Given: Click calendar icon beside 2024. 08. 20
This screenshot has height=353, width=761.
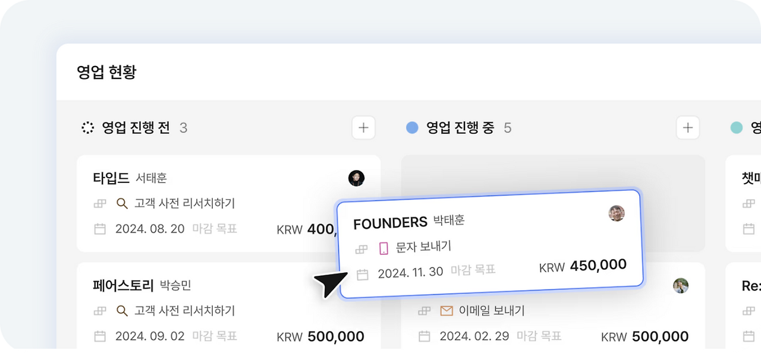Looking at the screenshot, I should click(100, 229).
